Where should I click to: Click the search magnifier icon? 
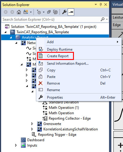(103, 19)
